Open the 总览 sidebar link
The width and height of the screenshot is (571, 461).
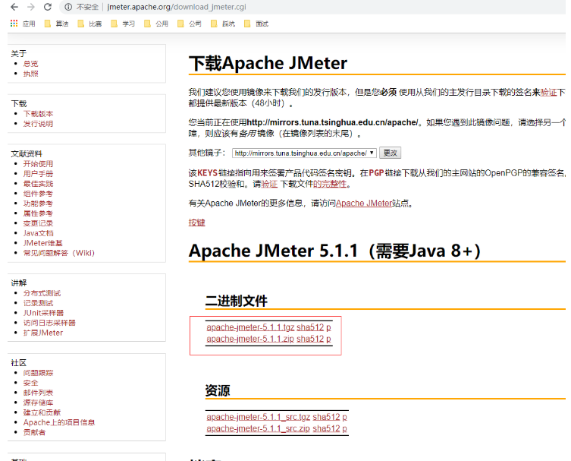click(x=30, y=64)
